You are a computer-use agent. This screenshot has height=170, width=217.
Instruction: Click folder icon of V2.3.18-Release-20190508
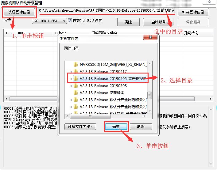coord(76,86)
